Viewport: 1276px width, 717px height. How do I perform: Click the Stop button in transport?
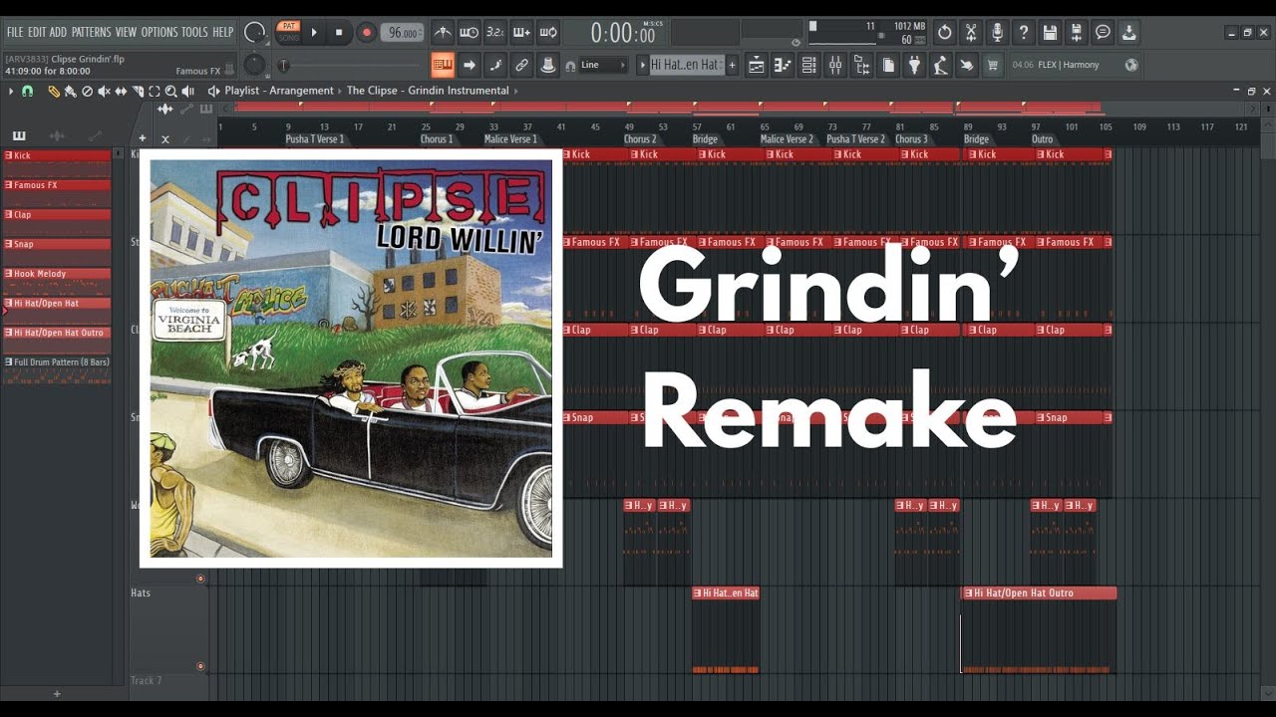tap(339, 32)
